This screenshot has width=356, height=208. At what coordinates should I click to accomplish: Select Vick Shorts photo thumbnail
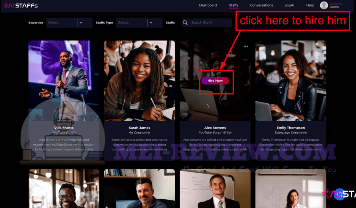(x=64, y=81)
